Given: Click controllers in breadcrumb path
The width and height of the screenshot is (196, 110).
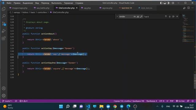Looking at the screenshot, I should (x=42, y=12).
